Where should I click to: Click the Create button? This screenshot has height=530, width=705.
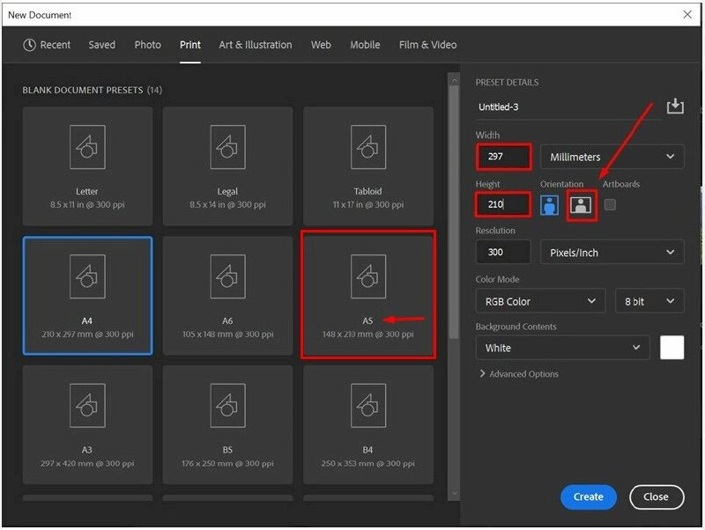[x=588, y=497]
